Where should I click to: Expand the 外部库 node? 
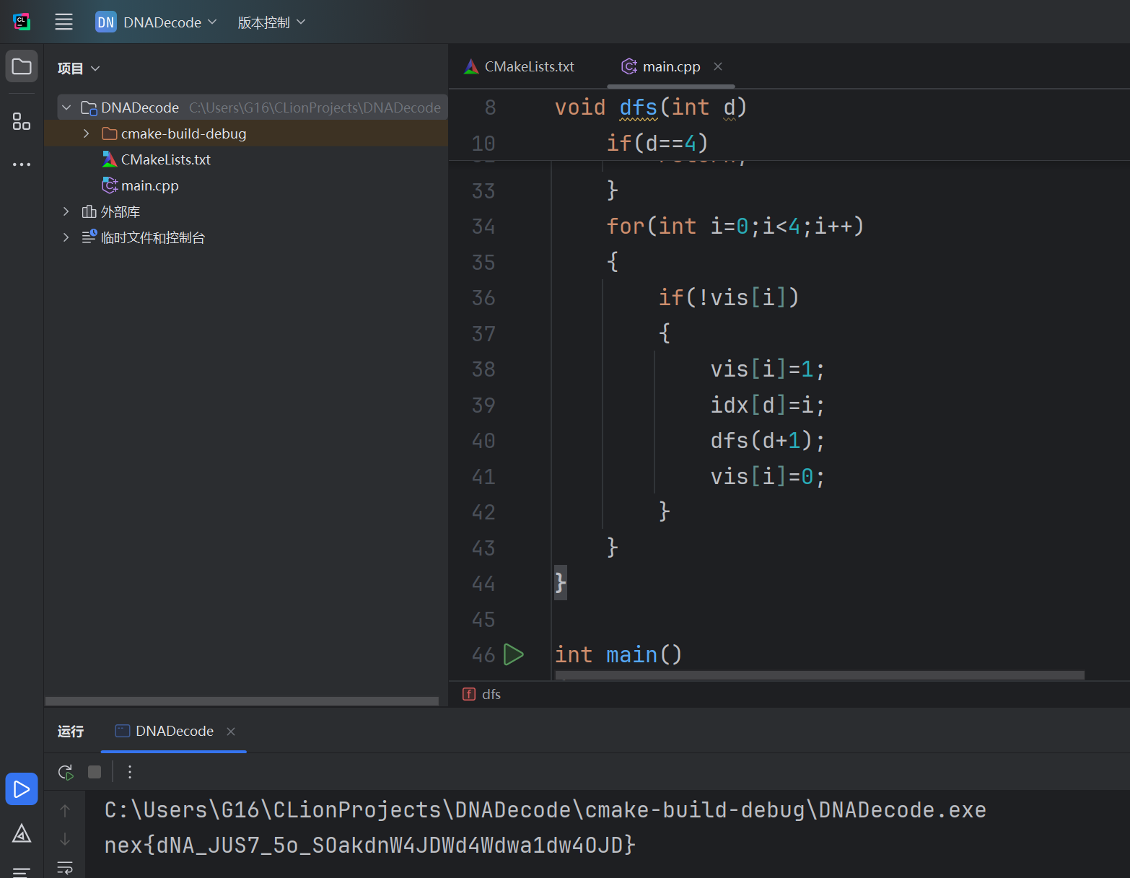(x=66, y=211)
